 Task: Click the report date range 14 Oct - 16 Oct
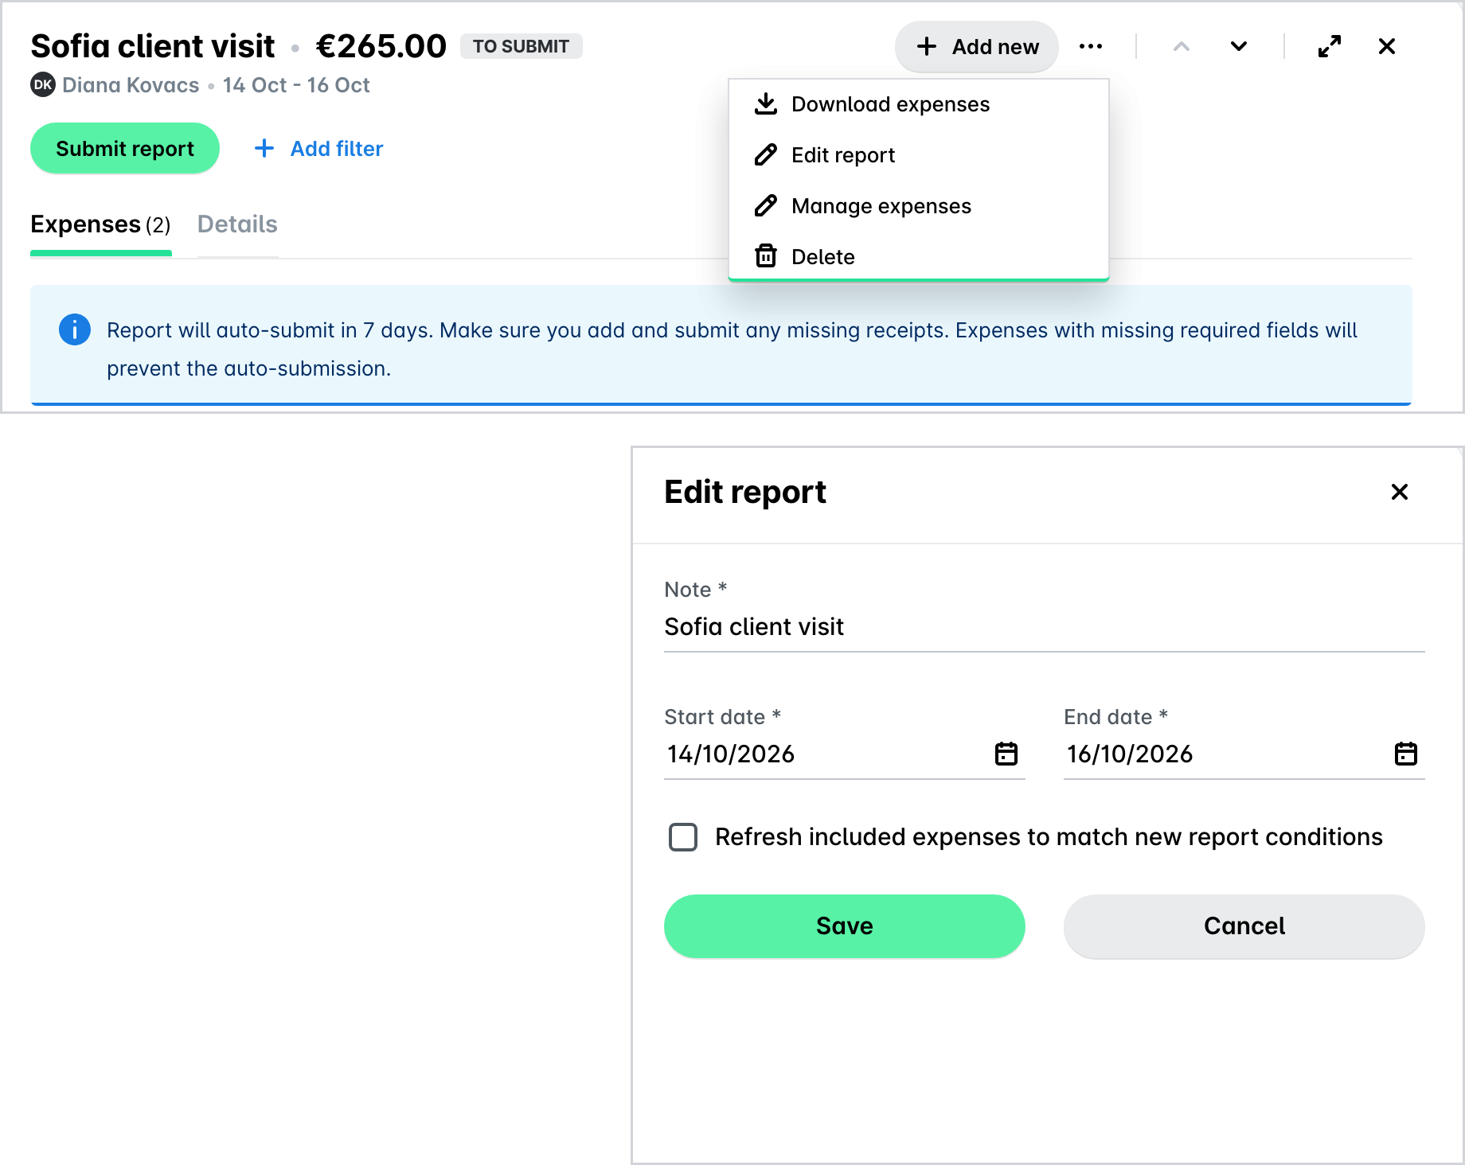(x=296, y=85)
